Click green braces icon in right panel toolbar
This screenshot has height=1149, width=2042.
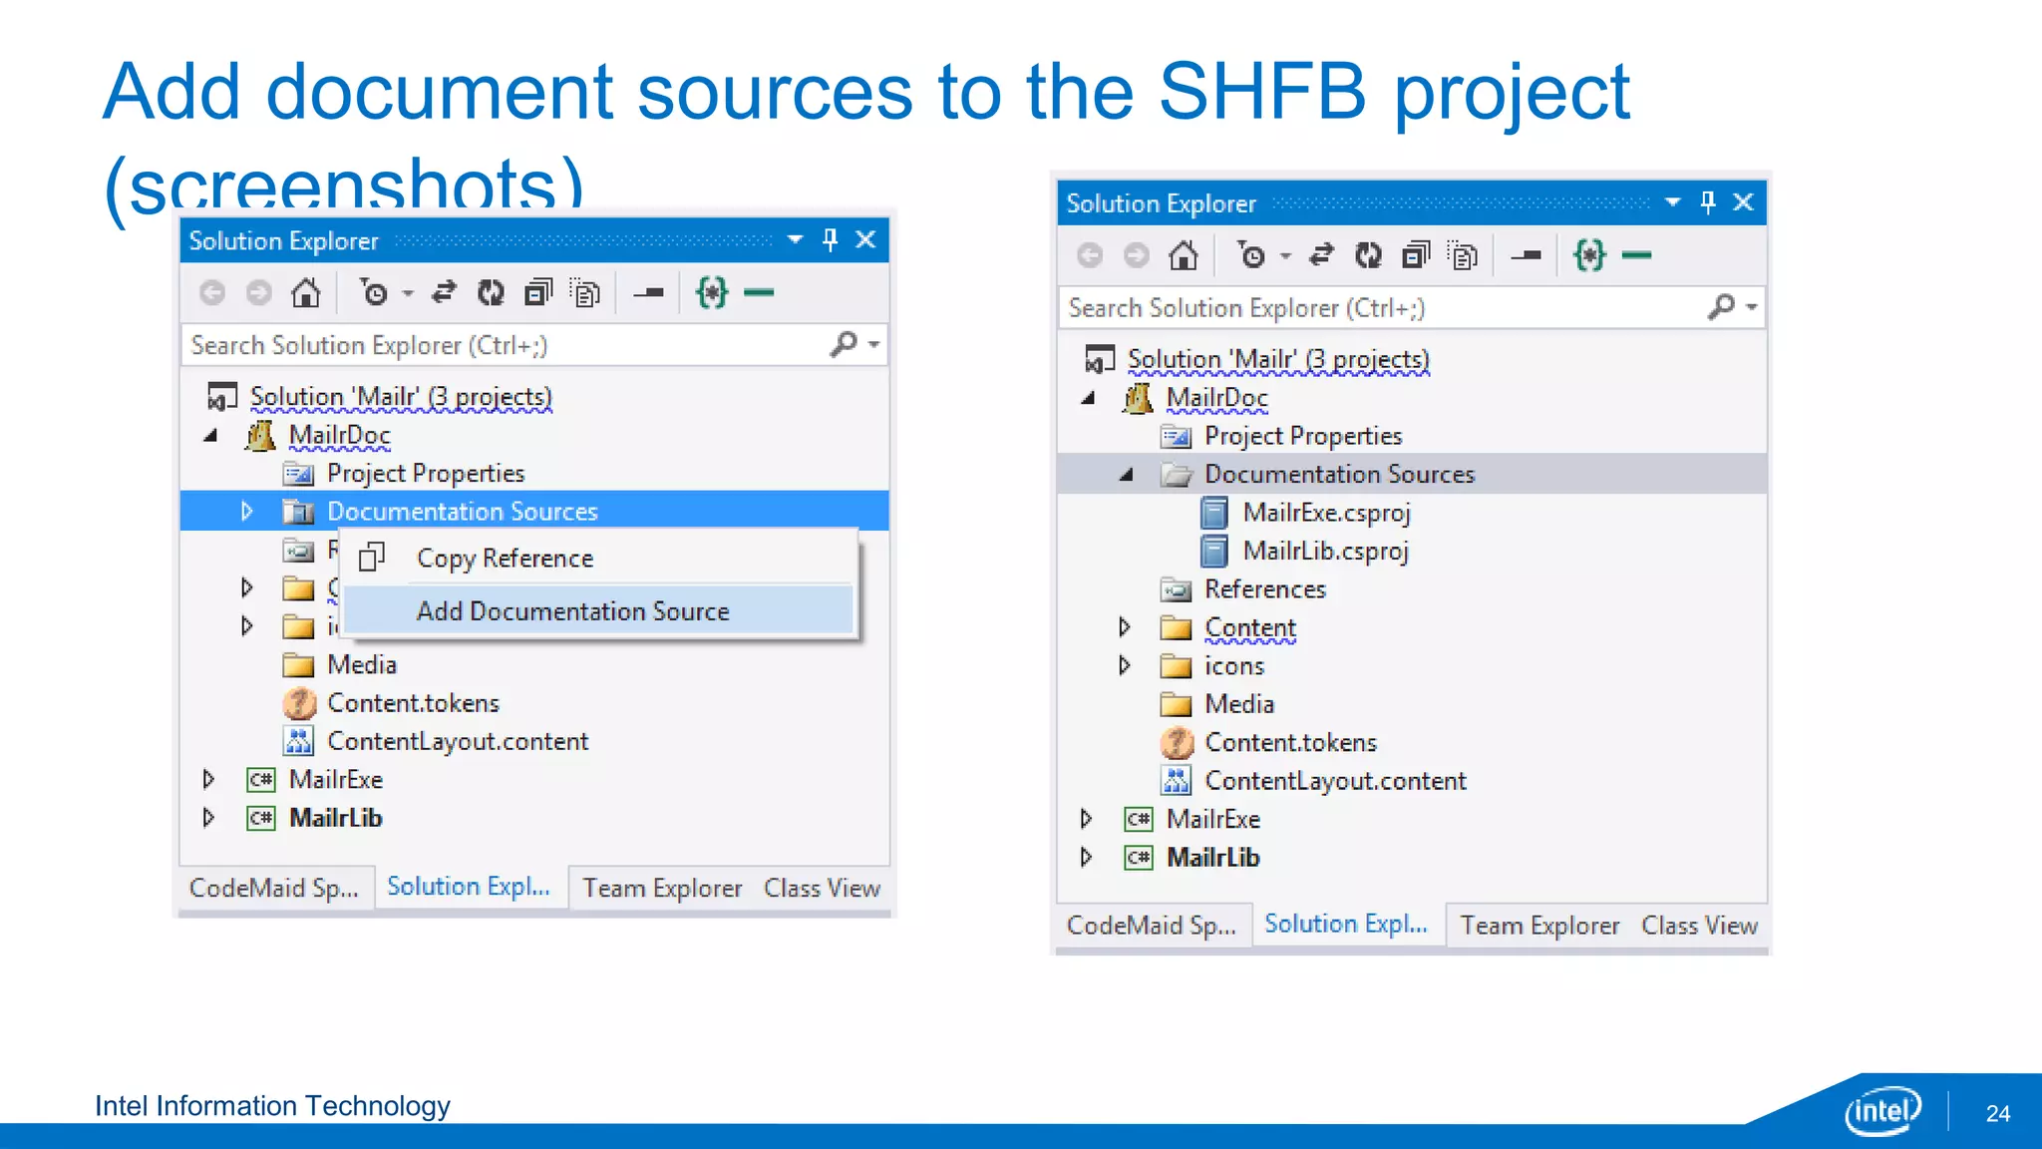(x=1588, y=255)
